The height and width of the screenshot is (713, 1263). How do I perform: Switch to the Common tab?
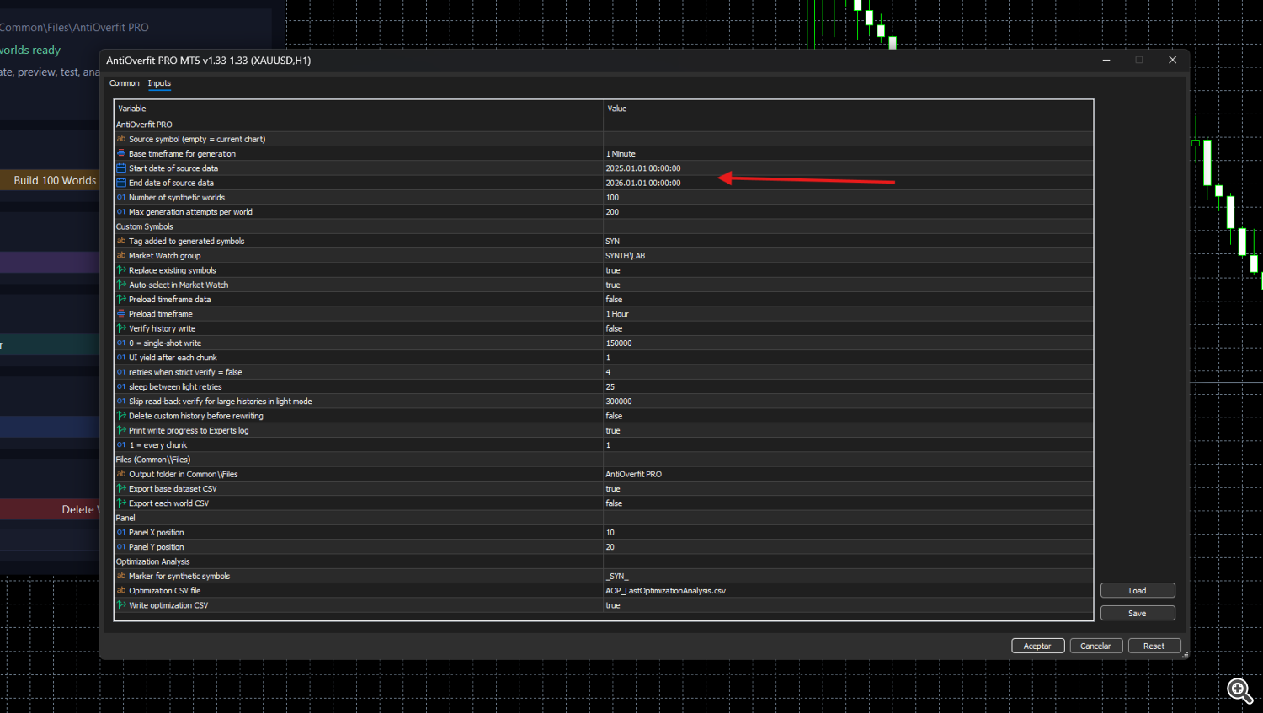[x=125, y=83]
